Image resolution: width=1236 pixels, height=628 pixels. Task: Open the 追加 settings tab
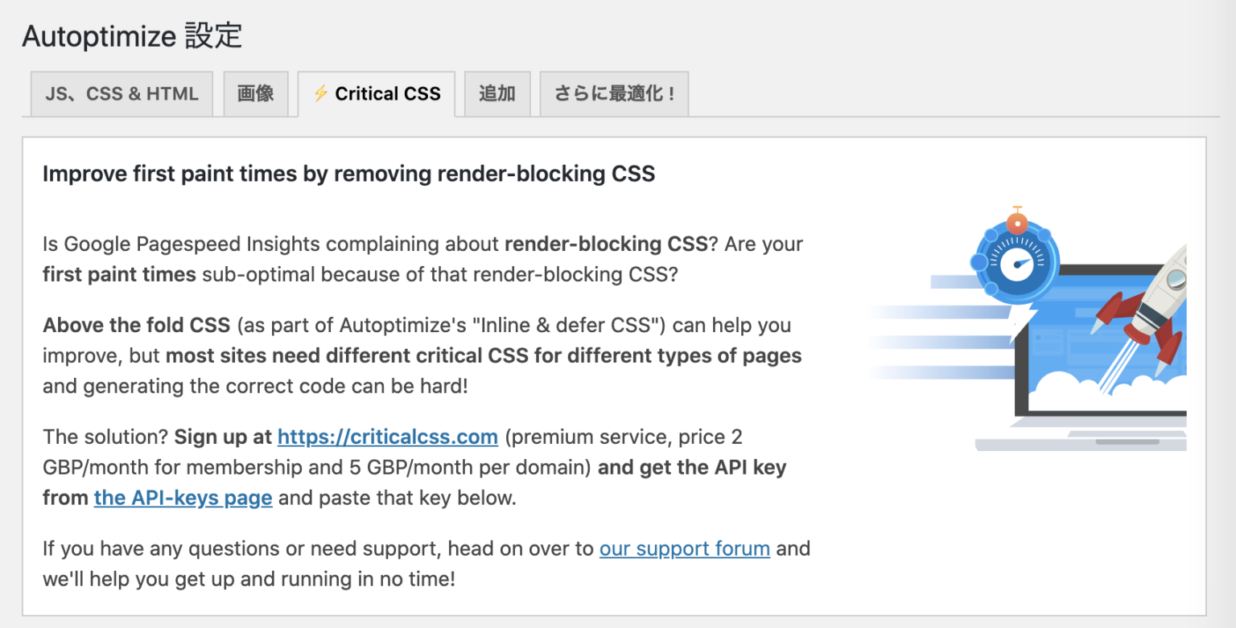(x=496, y=94)
